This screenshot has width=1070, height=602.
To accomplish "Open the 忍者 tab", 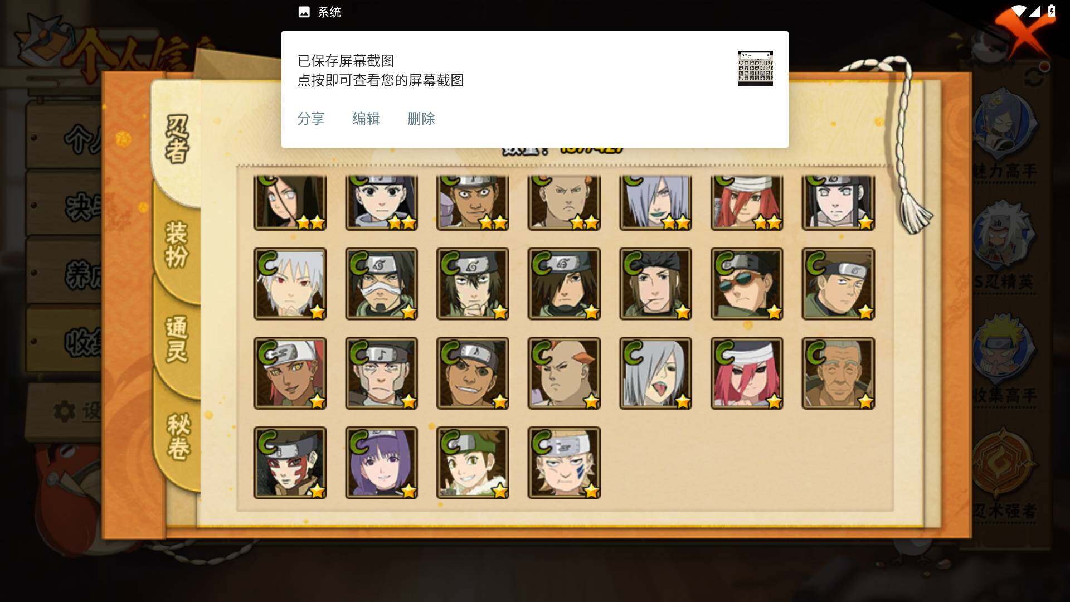I will [177, 139].
